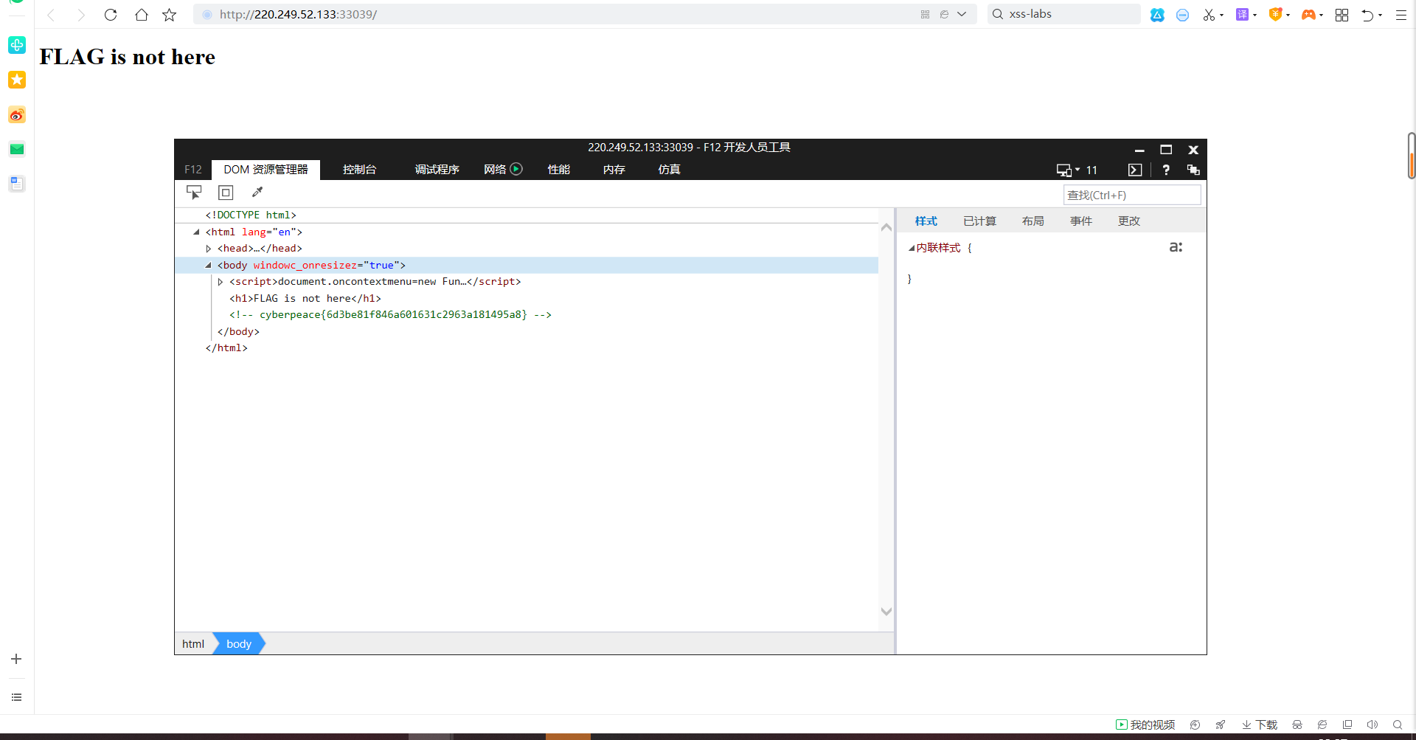Click the F12 label in devtools
Screen dimensions: 1416x740
pos(193,170)
